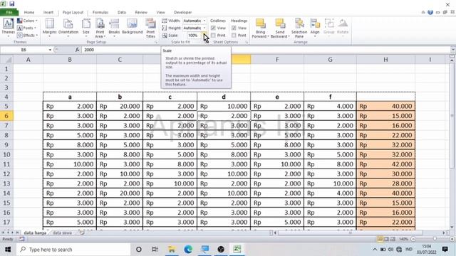Select cell B11 showing 10.000
This screenshot has height=256, width=456.
coord(70,164)
